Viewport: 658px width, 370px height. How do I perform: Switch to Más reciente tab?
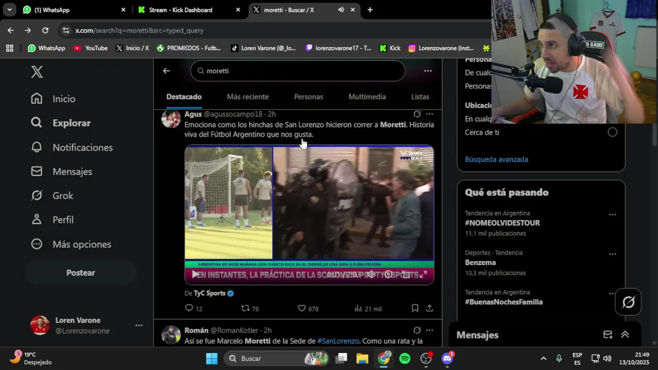tap(248, 97)
